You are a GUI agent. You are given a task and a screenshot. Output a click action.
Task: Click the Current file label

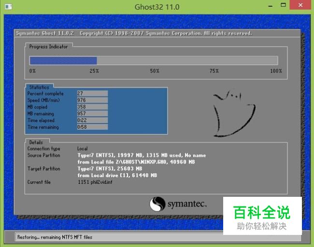[x=39, y=182]
